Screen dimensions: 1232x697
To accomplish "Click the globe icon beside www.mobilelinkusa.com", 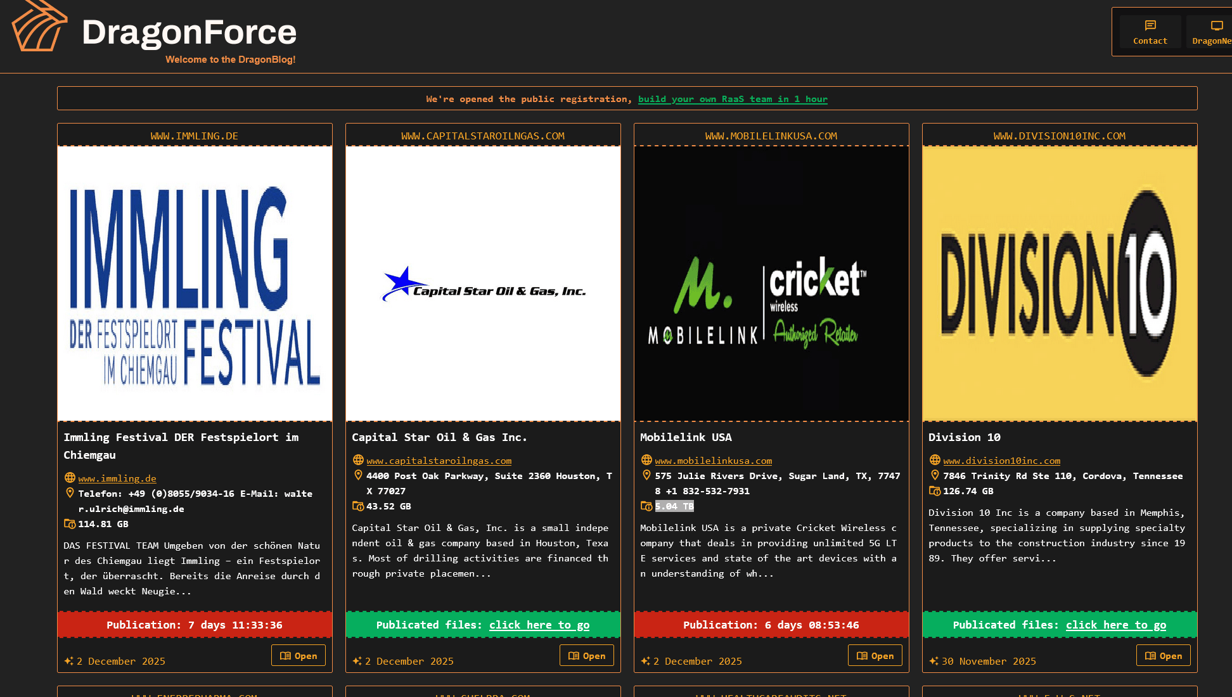I will click(x=646, y=460).
